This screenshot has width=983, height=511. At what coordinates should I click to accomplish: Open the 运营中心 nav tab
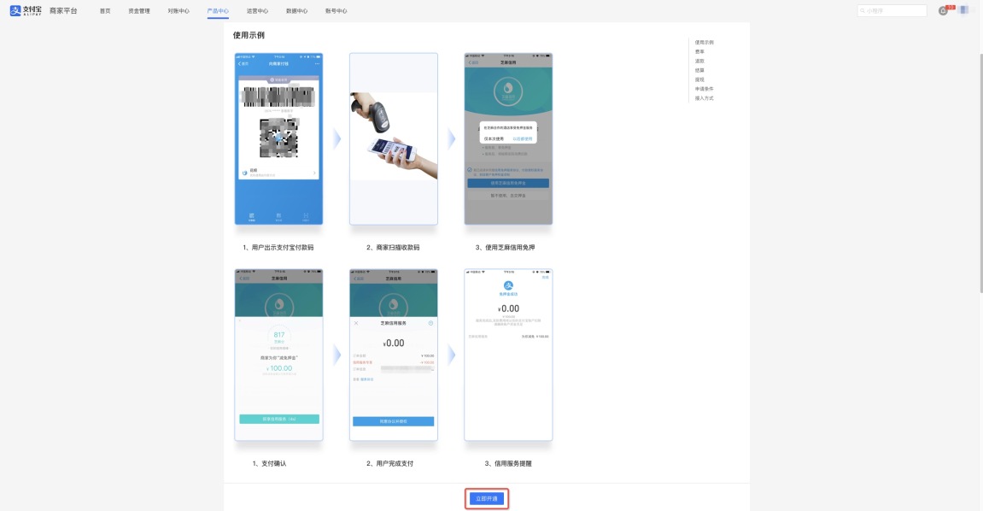pos(258,10)
